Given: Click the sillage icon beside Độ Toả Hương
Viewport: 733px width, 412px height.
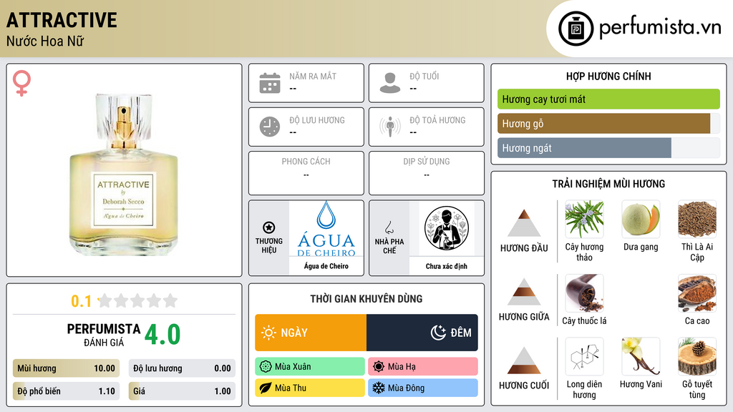Looking at the screenshot, I should 390,127.
